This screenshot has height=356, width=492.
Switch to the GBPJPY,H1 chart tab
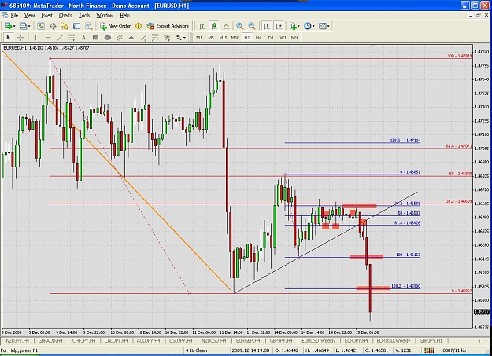pos(431,340)
